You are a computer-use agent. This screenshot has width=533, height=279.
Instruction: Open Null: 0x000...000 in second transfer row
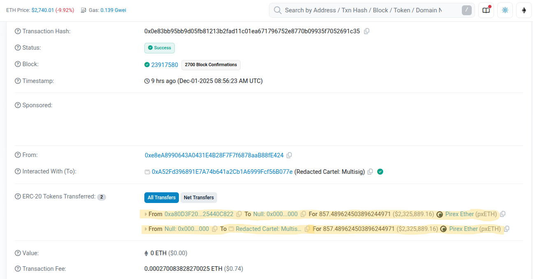pyautogui.click(x=187, y=229)
